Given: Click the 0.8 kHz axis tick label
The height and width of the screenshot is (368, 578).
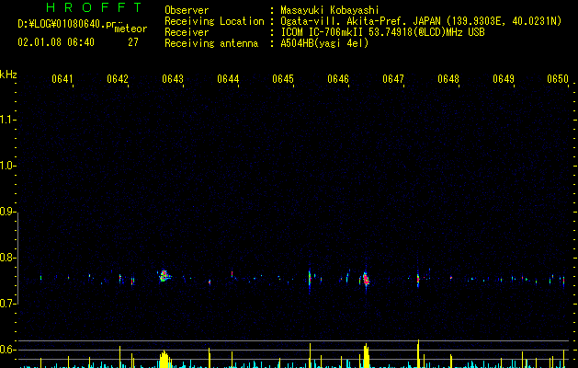Looking at the screenshot, I should (7, 258).
